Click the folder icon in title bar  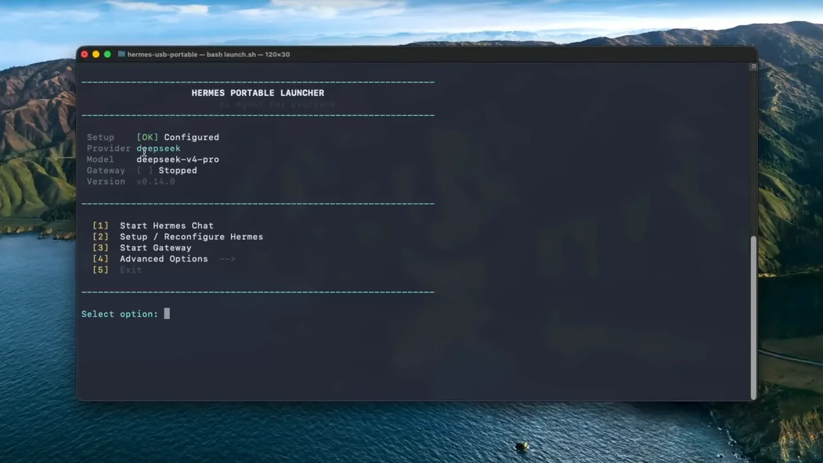coord(122,55)
